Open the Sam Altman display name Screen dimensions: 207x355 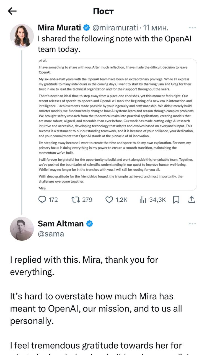click(x=61, y=224)
